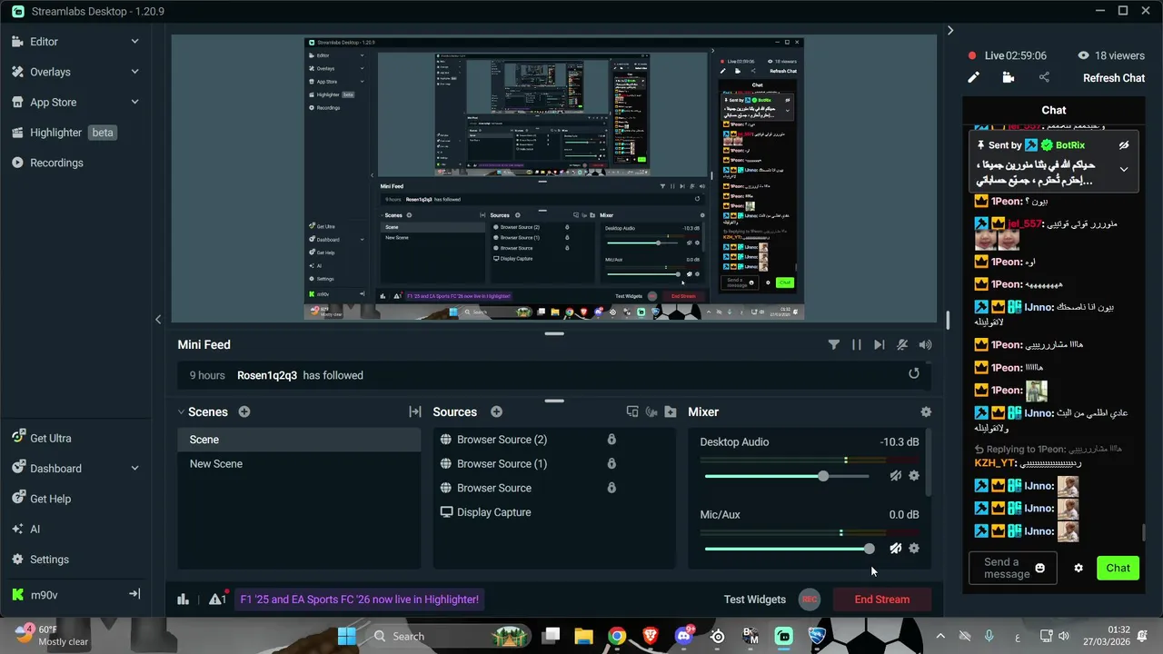Open notifications warning icon

click(x=216, y=599)
